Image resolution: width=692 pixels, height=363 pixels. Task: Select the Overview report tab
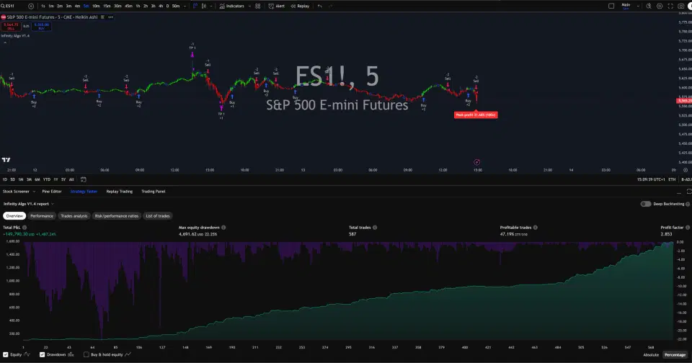click(x=14, y=215)
